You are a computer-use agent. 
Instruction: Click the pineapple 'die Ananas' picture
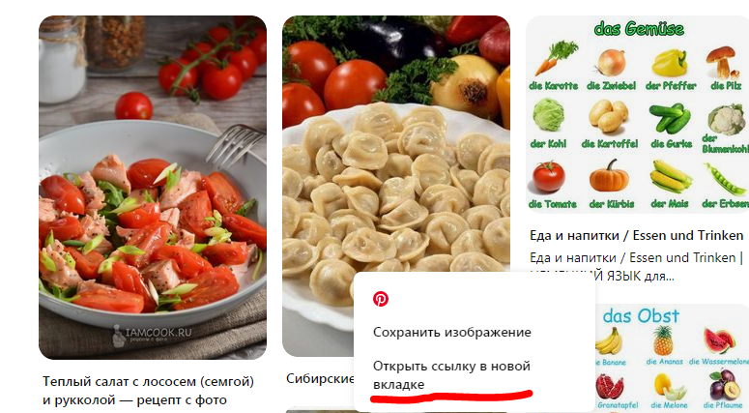[x=663, y=340]
